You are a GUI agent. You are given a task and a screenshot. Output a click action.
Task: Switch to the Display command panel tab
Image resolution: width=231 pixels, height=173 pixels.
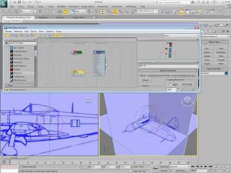(x=221, y=25)
